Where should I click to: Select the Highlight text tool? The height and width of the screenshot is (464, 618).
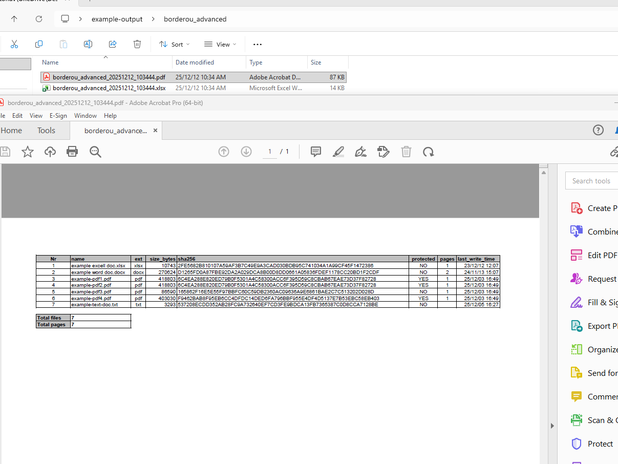[x=338, y=152]
